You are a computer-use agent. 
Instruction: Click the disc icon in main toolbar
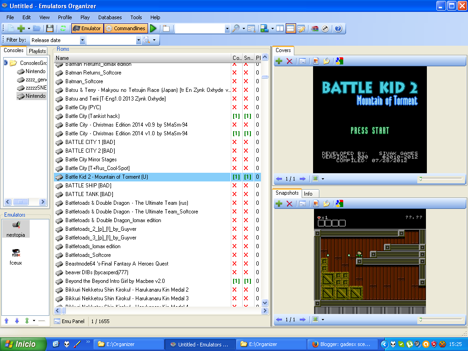point(325,29)
